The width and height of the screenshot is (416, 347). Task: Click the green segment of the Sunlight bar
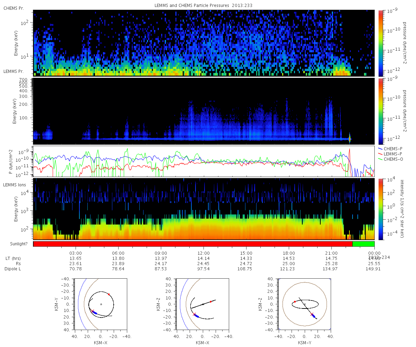[x=363, y=244]
